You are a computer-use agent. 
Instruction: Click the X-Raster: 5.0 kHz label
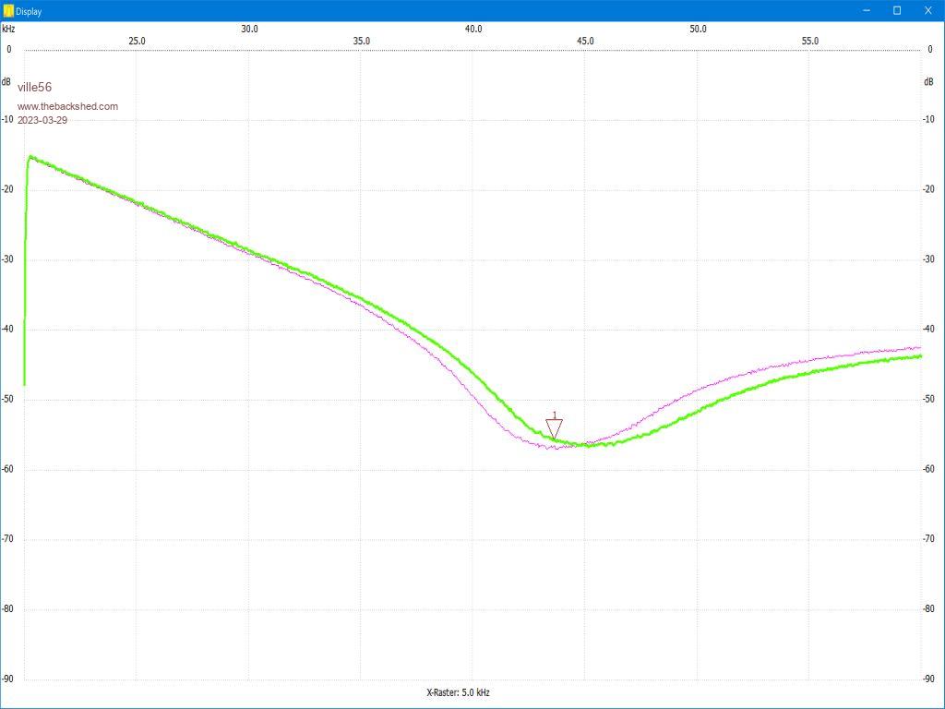coord(458,692)
